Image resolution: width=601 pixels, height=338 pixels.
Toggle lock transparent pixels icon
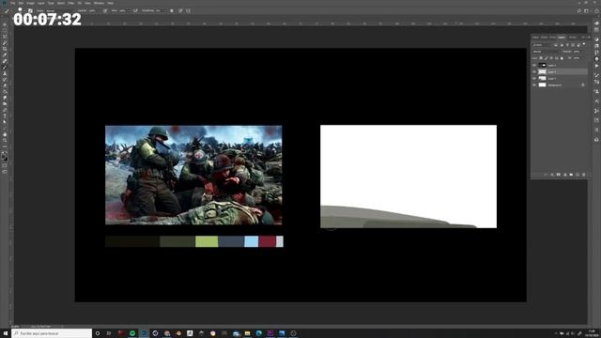541,58
